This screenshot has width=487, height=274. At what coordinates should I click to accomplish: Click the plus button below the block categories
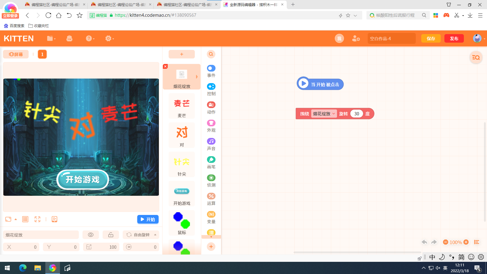(211, 247)
